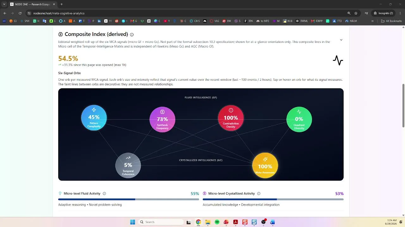Viewport: 405px width, 227px height.
Task: Open the to MP3 bookmark
Action: 263,21
